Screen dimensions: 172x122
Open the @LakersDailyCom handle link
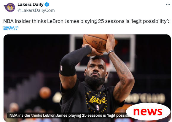tap(36, 10)
